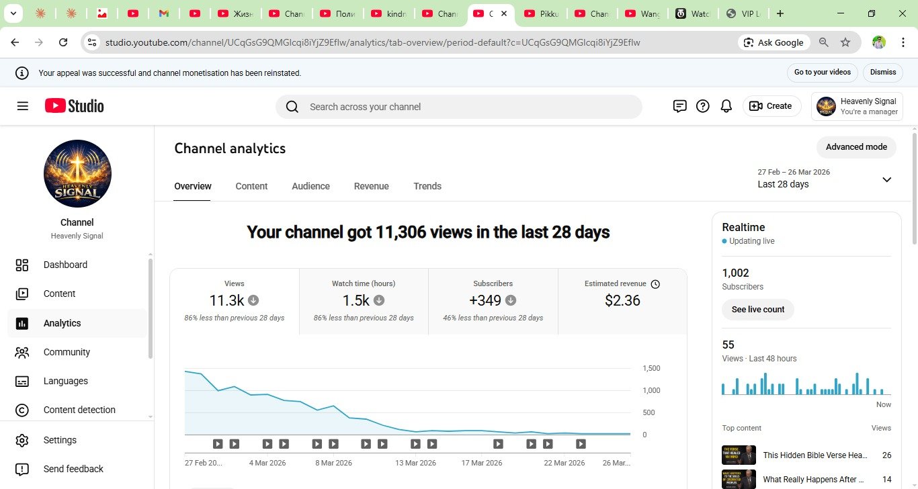Click the browser zoom magnifier icon
The width and height of the screenshot is (918, 489).
pos(824,42)
